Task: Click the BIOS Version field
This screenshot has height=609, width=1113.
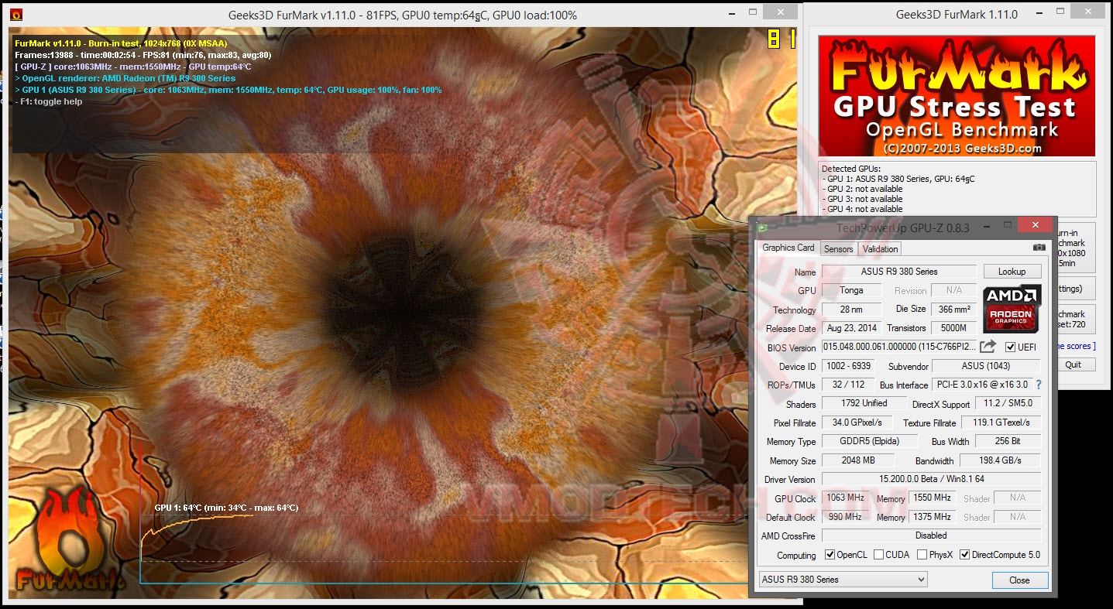Action: coord(899,347)
